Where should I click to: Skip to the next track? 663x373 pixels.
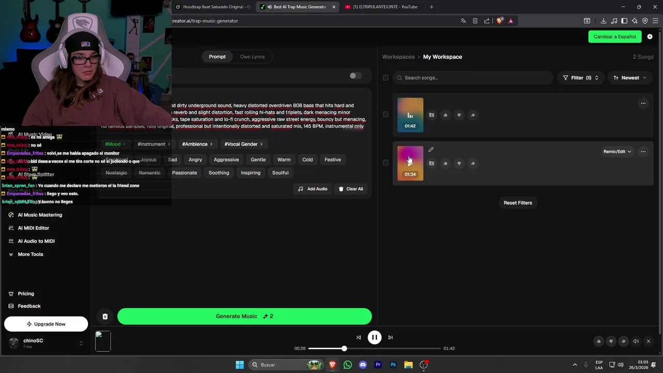point(391,337)
